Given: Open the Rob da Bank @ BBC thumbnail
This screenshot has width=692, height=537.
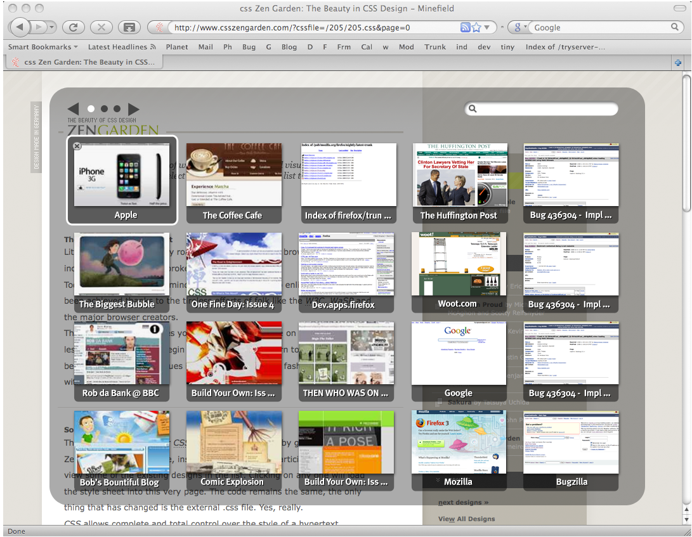Looking at the screenshot, I should [122, 361].
